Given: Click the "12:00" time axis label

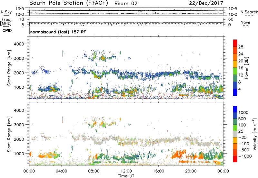Looking at the screenshot, I should (126, 171).
